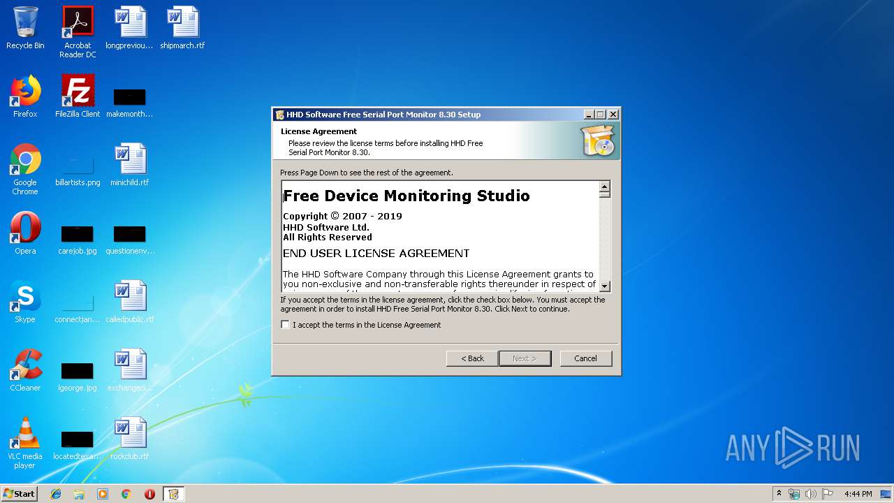Switch to the setup installer taskbar button

[174, 494]
